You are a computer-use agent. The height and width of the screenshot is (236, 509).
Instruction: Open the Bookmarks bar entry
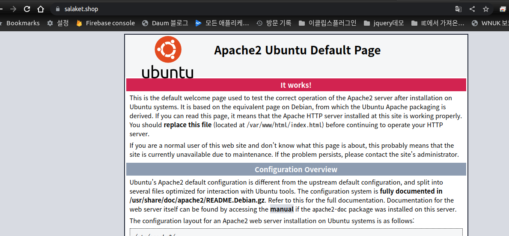tap(20, 23)
